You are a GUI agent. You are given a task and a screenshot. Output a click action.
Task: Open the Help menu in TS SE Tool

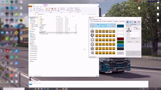[x=100, y=19]
